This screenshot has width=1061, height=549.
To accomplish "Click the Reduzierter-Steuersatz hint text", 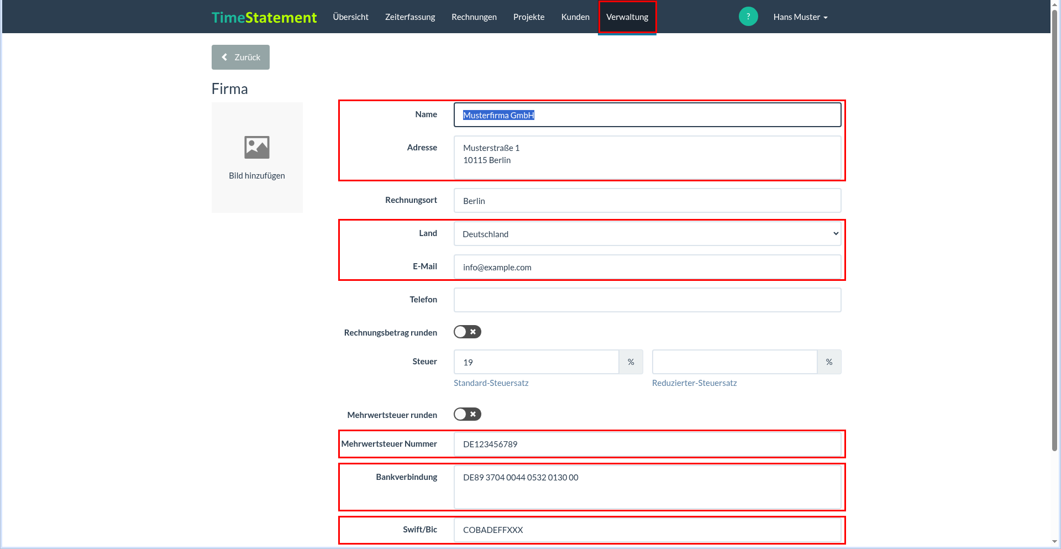I will (x=694, y=383).
